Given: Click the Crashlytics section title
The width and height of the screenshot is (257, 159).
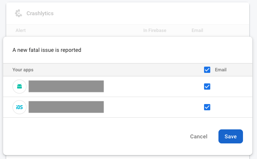Looking at the screenshot, I should 40,13.
